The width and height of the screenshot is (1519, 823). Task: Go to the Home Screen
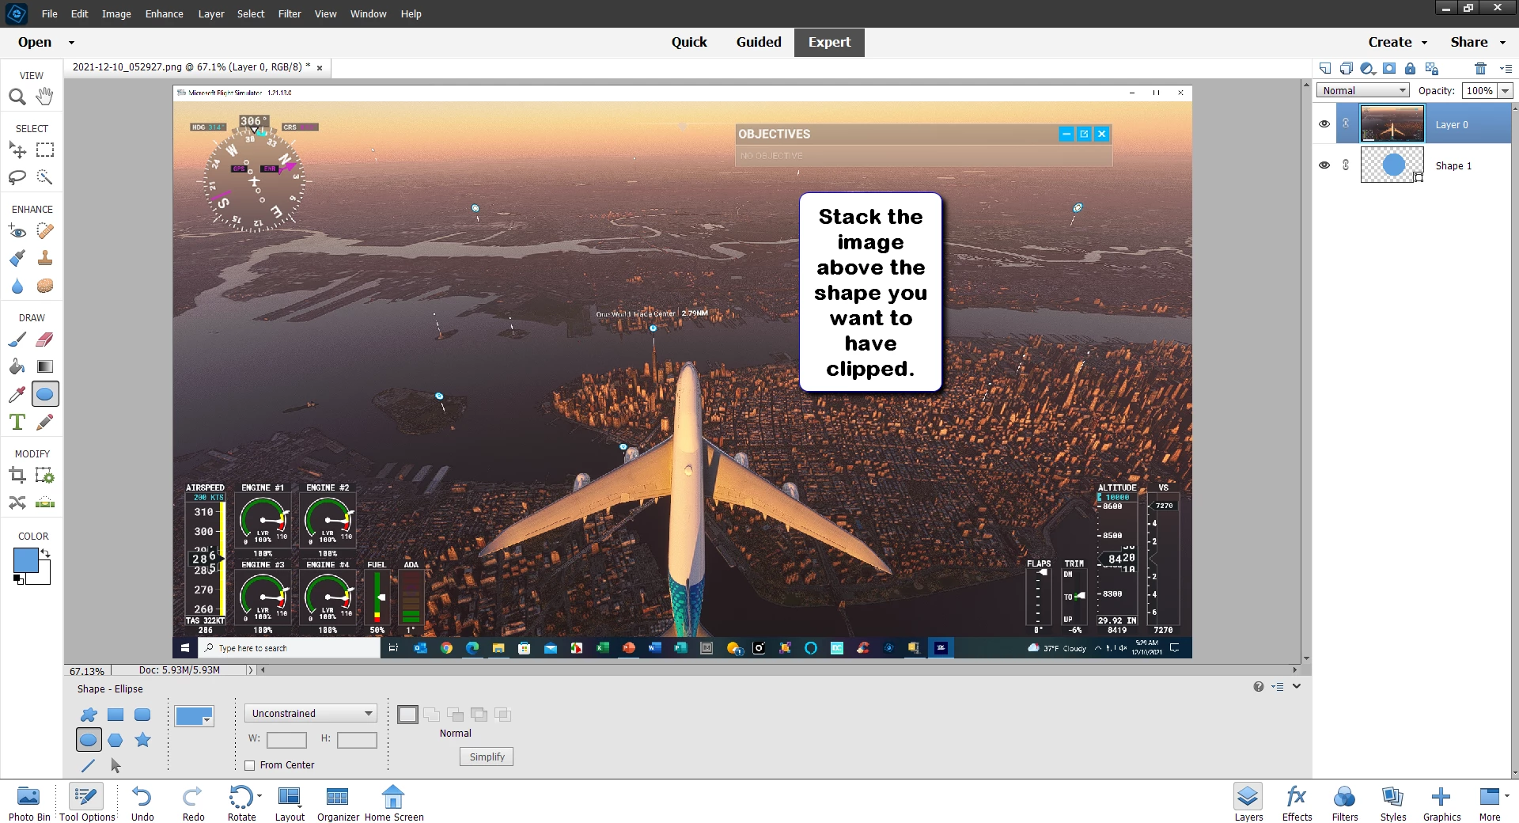[x=394, y=803]
